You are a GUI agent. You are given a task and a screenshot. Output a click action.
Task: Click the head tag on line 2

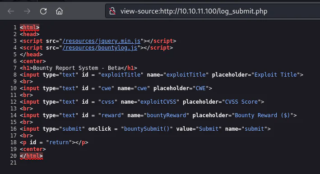coord(30,34)
